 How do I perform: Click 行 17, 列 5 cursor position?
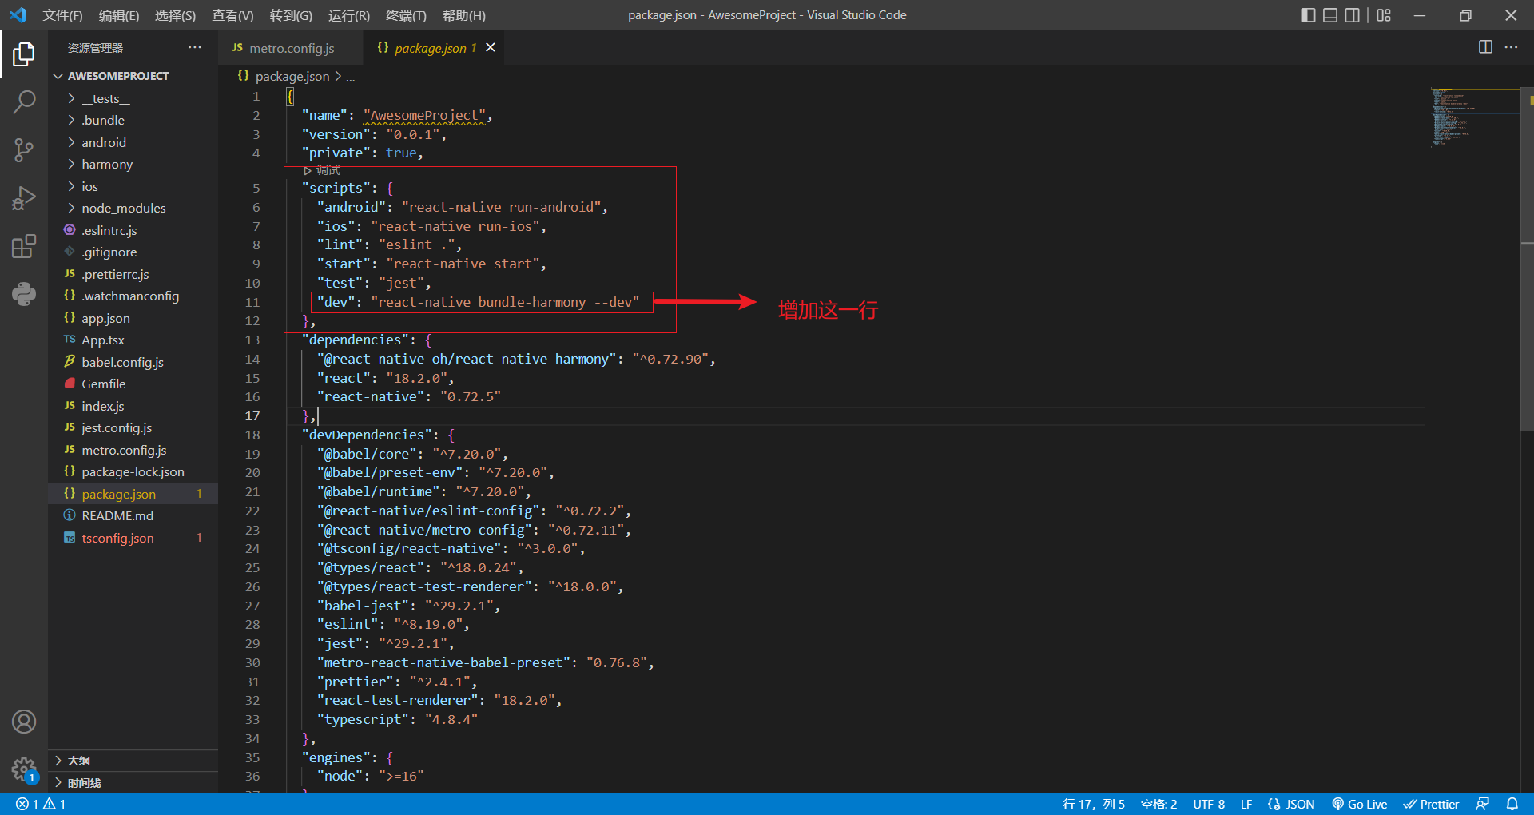click(1093, 804)
